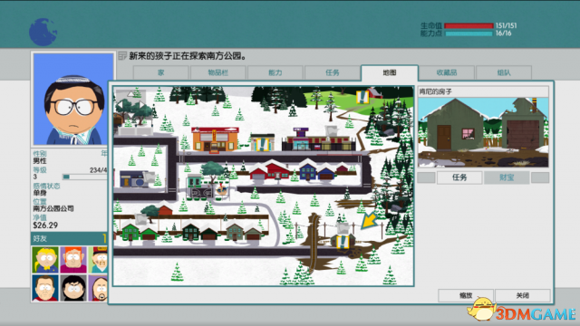This screenshot has width=580, height=326.
Task: Click the fast-travel flag above the purple-sign building
Action: point(331,130)
